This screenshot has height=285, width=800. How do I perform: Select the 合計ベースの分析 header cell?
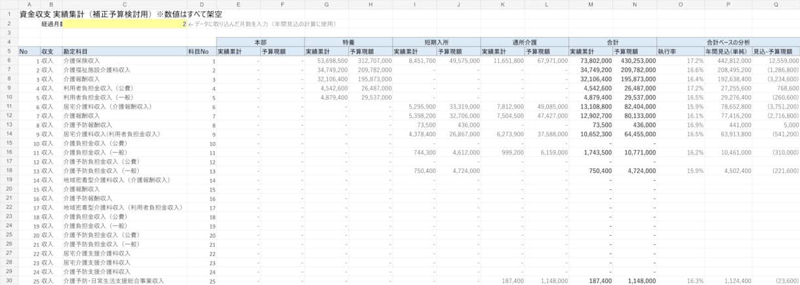[x=729, y=42]
